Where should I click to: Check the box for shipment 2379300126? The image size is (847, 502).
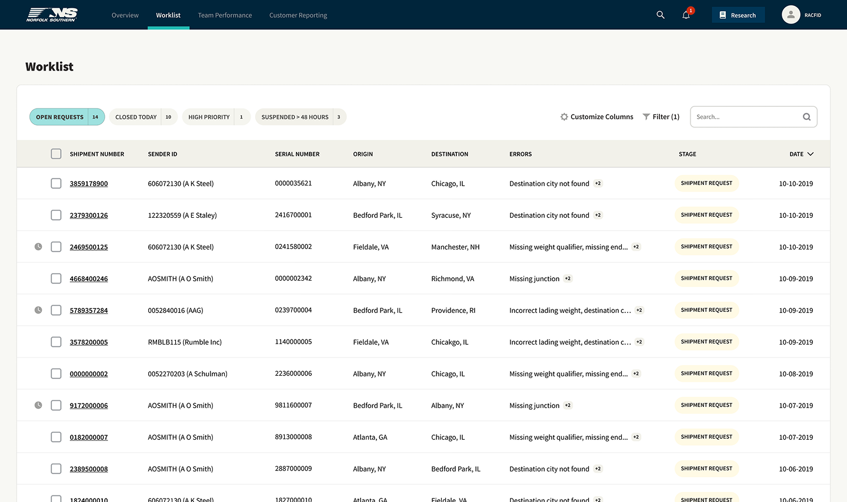point(56,215)
